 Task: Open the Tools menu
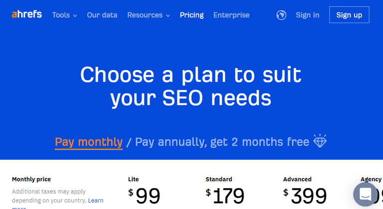(61, 15)
